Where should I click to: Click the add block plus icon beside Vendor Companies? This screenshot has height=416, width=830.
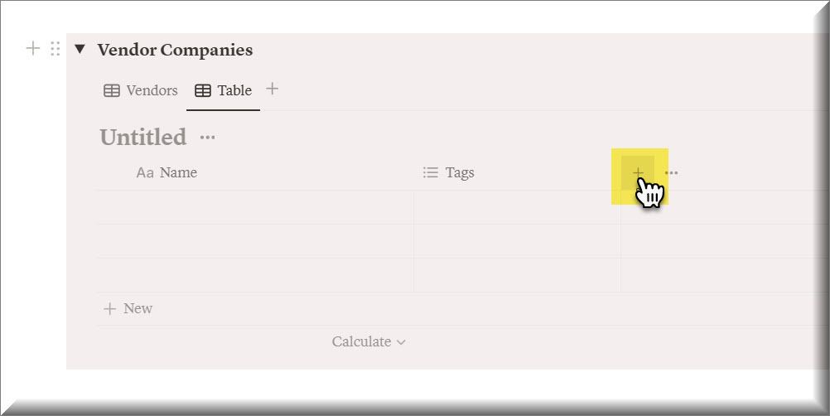33,49
